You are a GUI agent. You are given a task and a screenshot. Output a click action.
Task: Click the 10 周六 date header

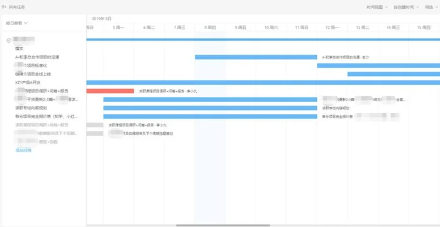(x=271, y=28)
